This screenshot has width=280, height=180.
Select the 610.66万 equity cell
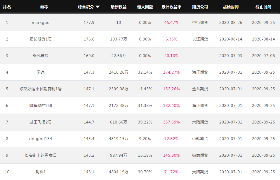tap(119, 122)
